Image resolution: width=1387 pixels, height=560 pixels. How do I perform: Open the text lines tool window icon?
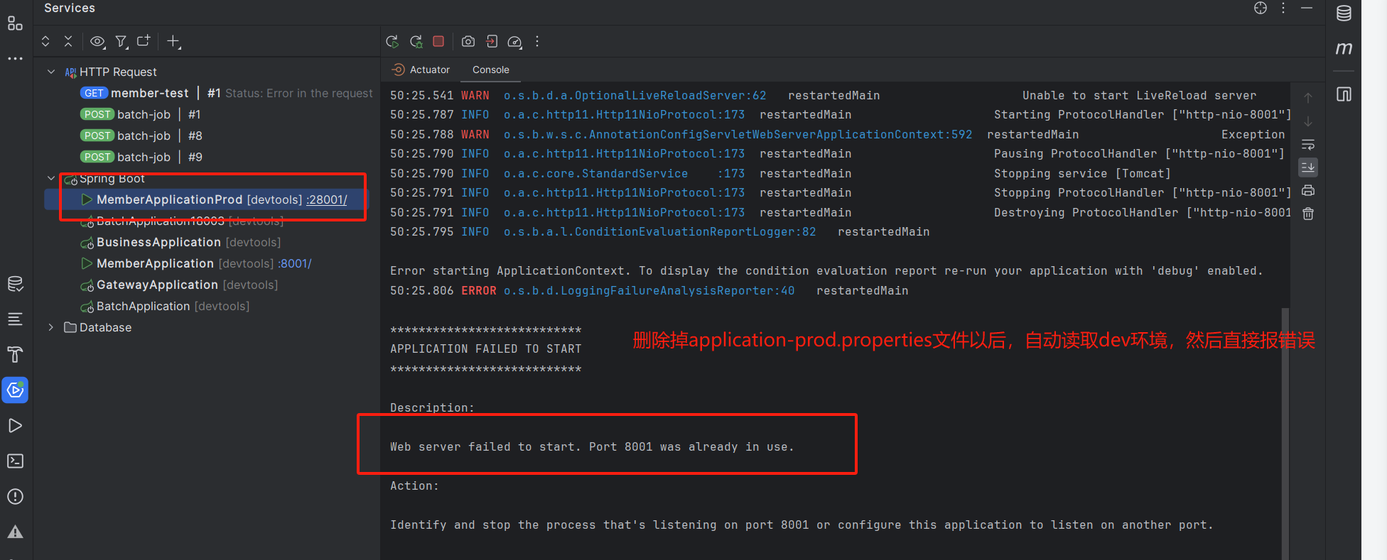click(15, 319)
